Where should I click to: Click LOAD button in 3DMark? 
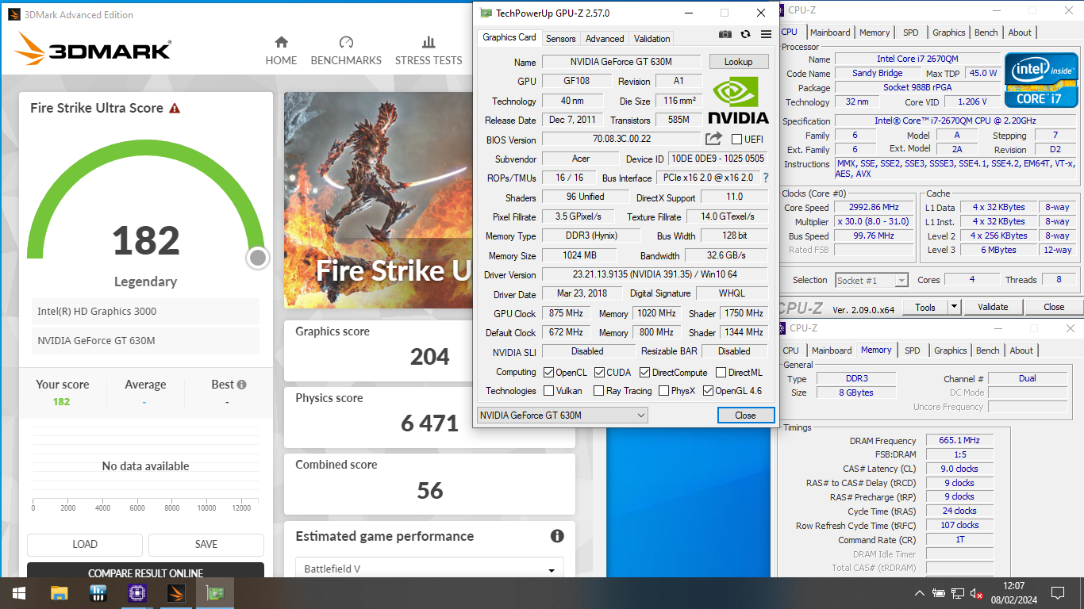[x=85, y=545]
